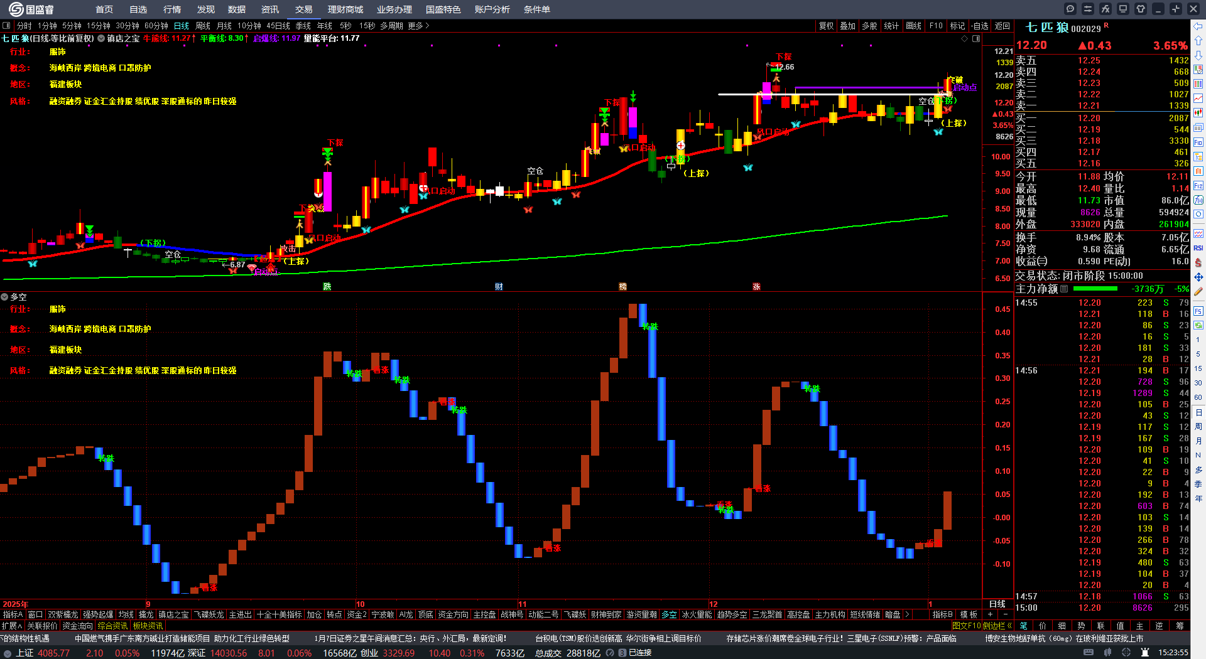
Task: Toggle the 统计 statistics option
Action: click(x=891, y=26)
